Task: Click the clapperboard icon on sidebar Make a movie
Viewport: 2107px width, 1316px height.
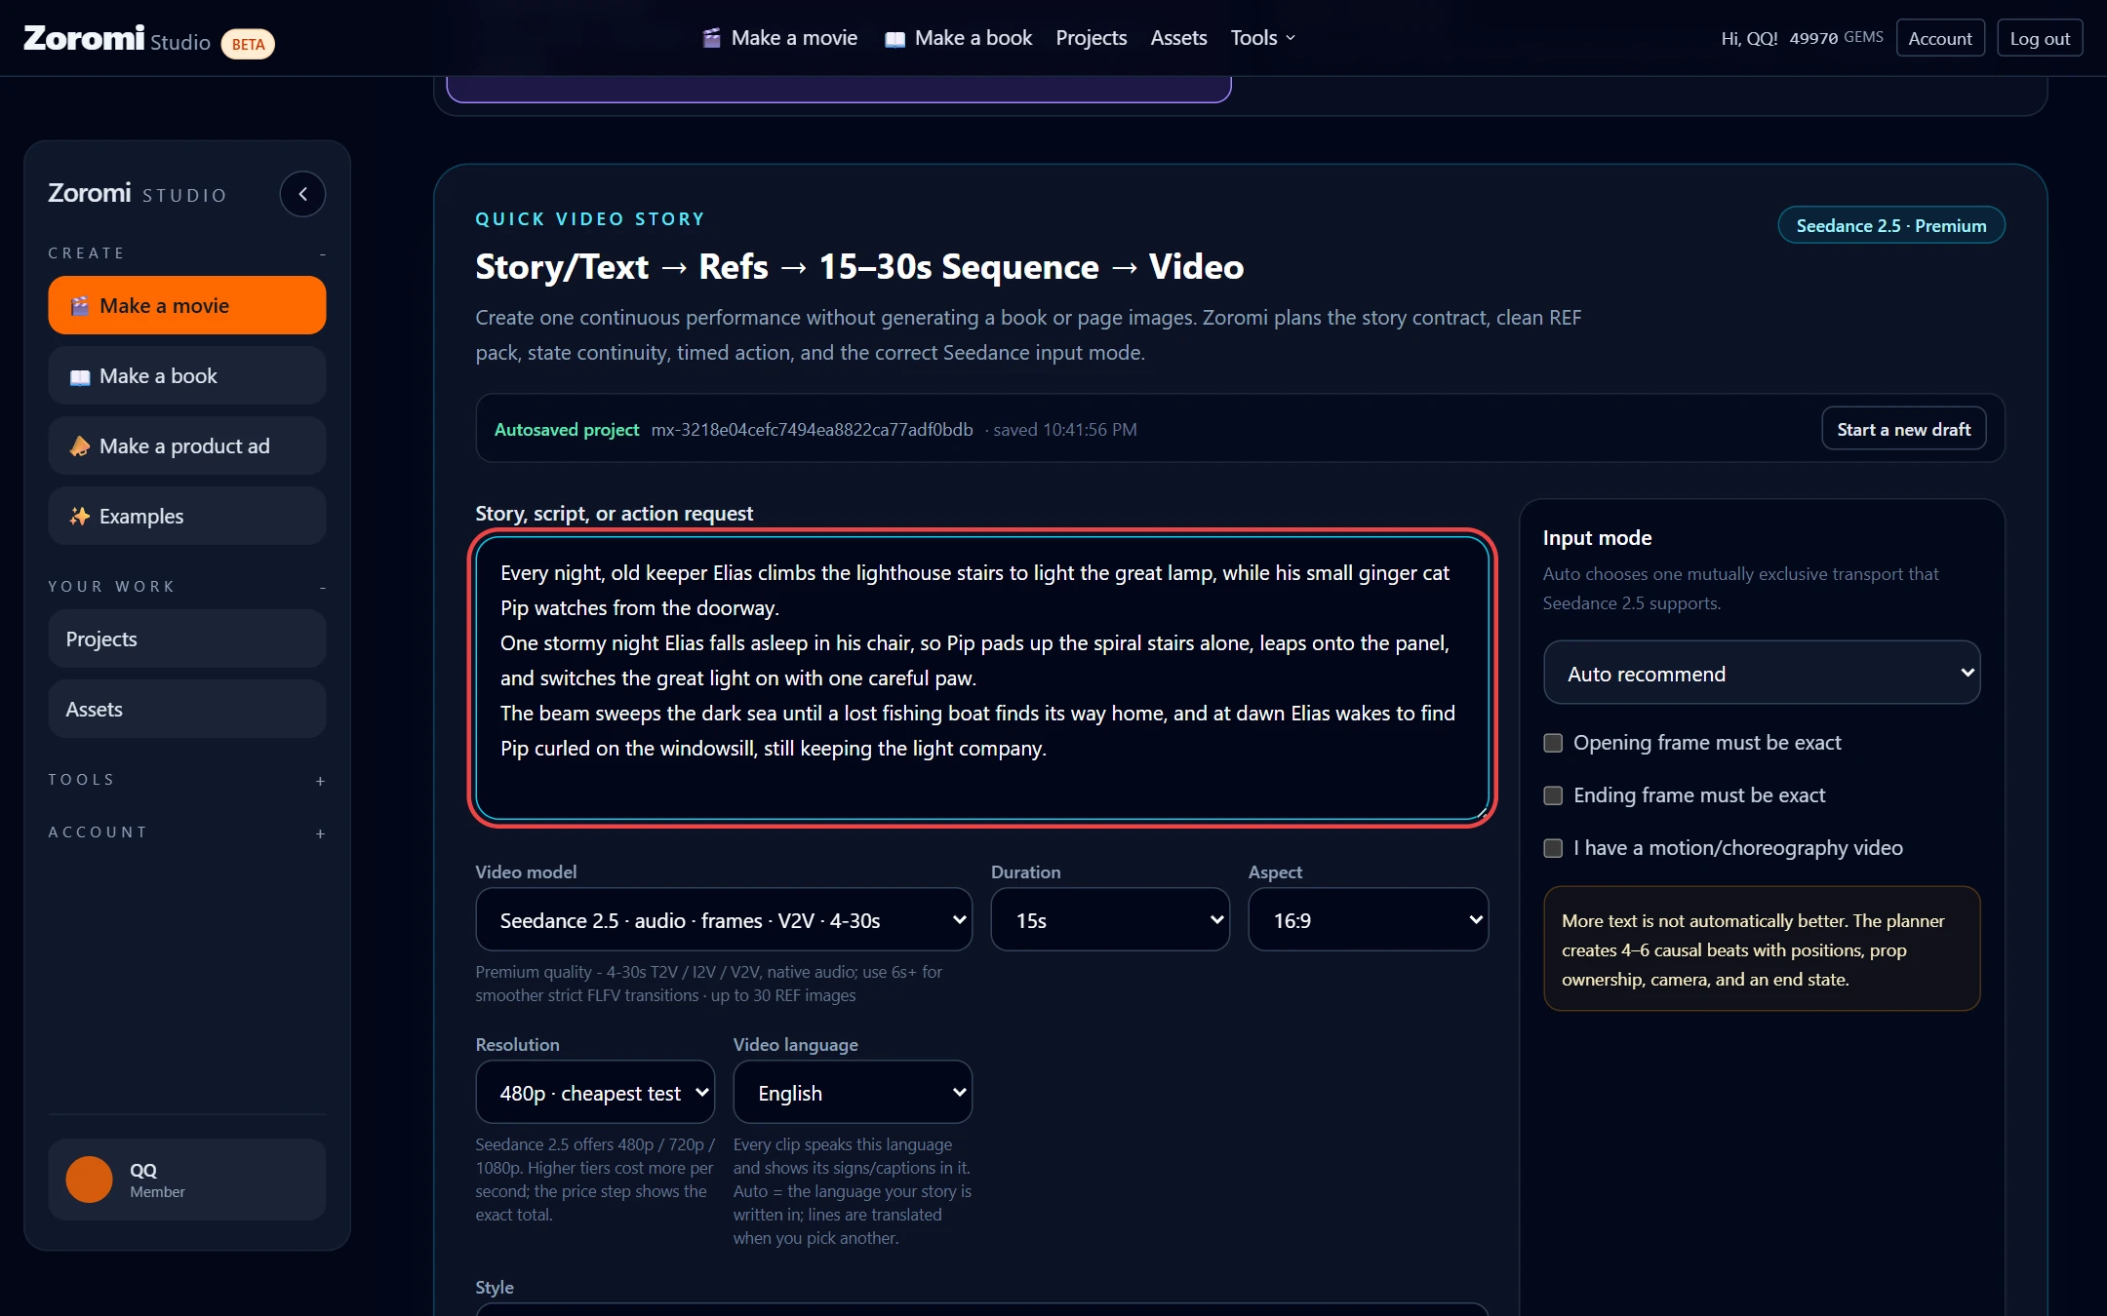Action: point(80,306)
